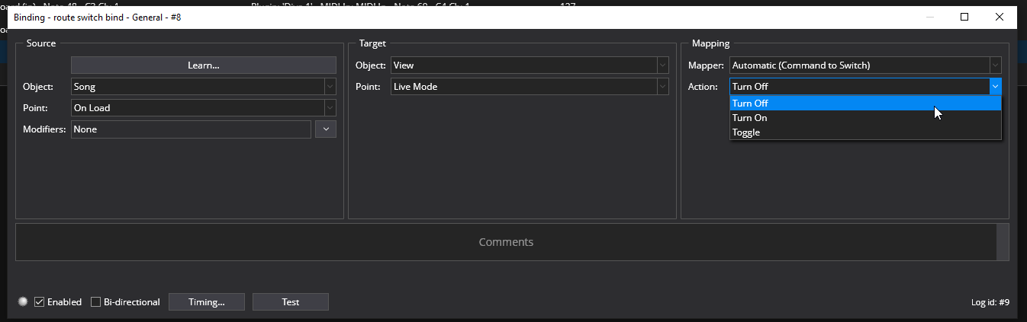Expand the Source Object dropdown (Song)

pos(204,87)
